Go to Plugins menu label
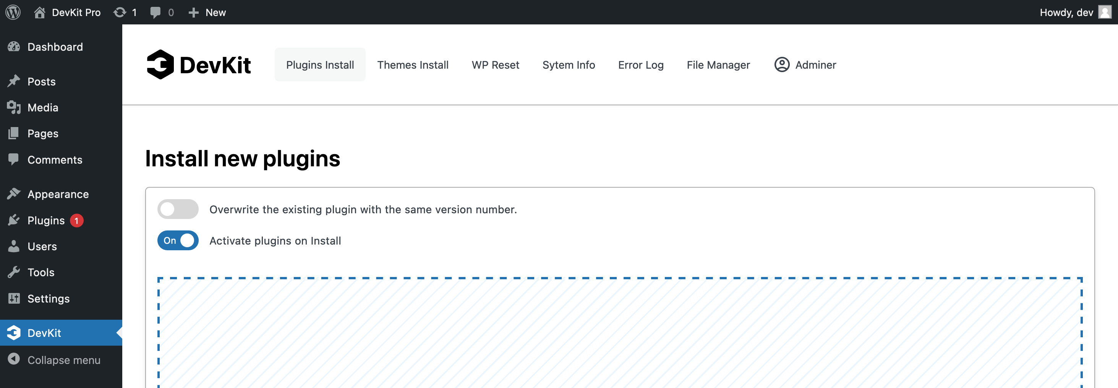Screen dimensions: 1118x388 click(46, 220)
